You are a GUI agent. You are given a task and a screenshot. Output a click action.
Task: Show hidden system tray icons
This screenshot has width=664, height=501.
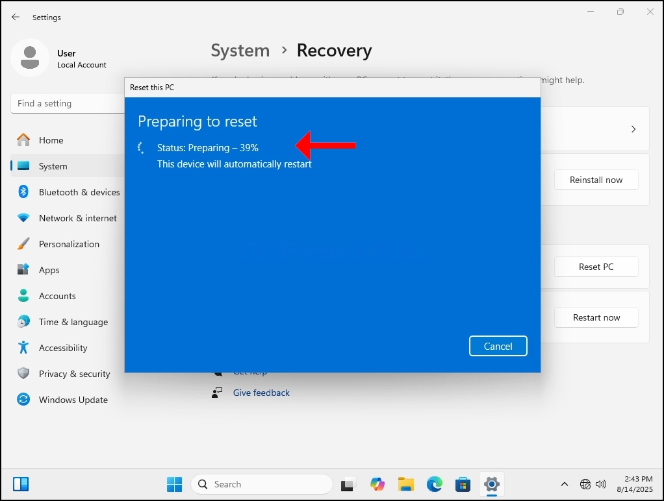pyautogui.click(x=565, y=484)
